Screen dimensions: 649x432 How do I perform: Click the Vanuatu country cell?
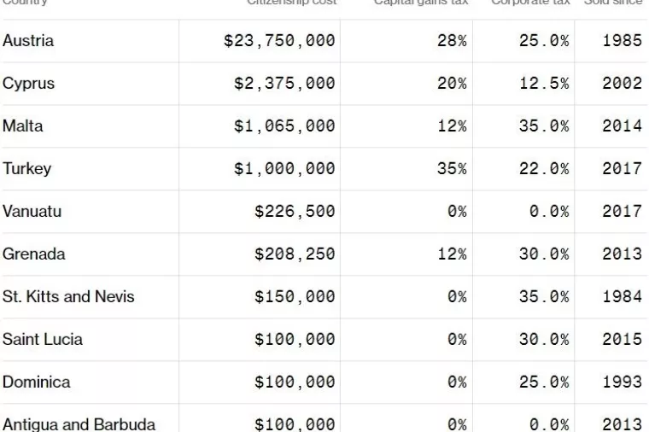tap(31, 212)
